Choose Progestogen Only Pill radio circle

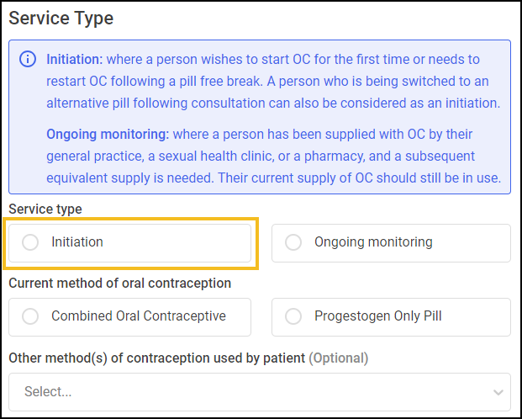click(293, 316)
